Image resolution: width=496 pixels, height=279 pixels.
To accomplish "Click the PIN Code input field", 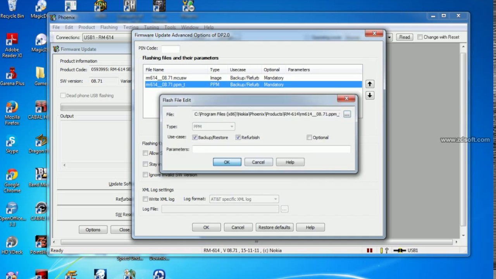I will [170, 49].
